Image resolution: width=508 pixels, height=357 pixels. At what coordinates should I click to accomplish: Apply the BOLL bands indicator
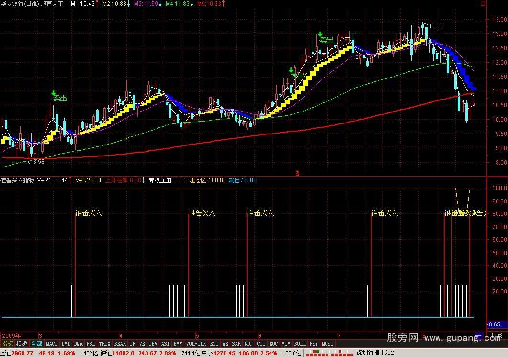tap(300, 344)
